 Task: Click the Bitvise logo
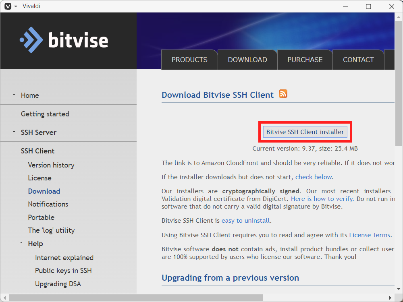pyautogui.click(x=64, y=40)
